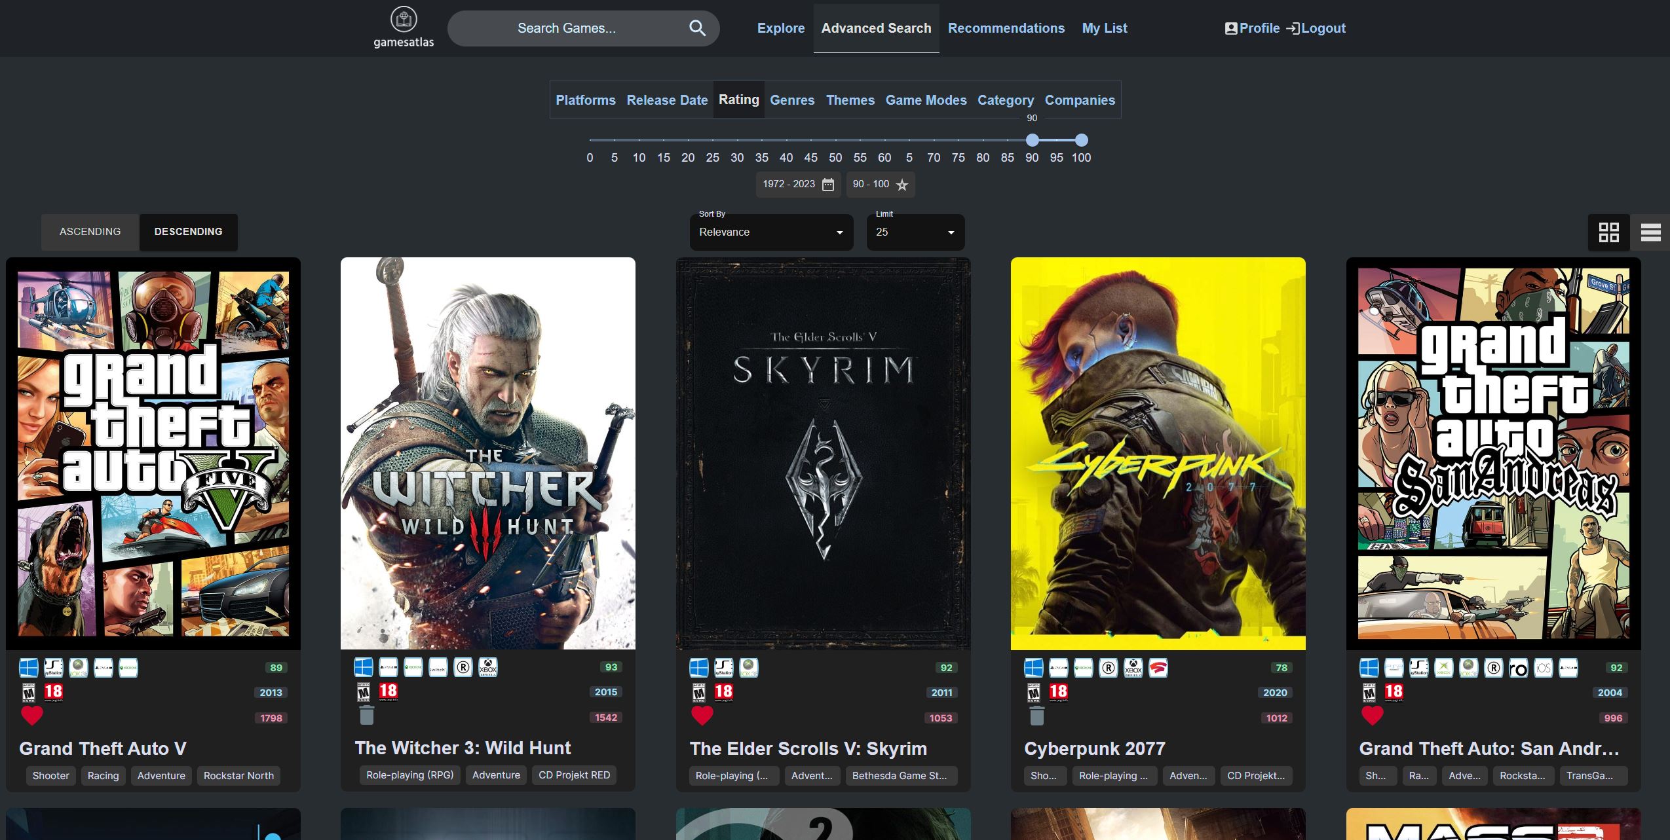Switch to grid view layout
1670x840 pixels.
point(1608,232)
